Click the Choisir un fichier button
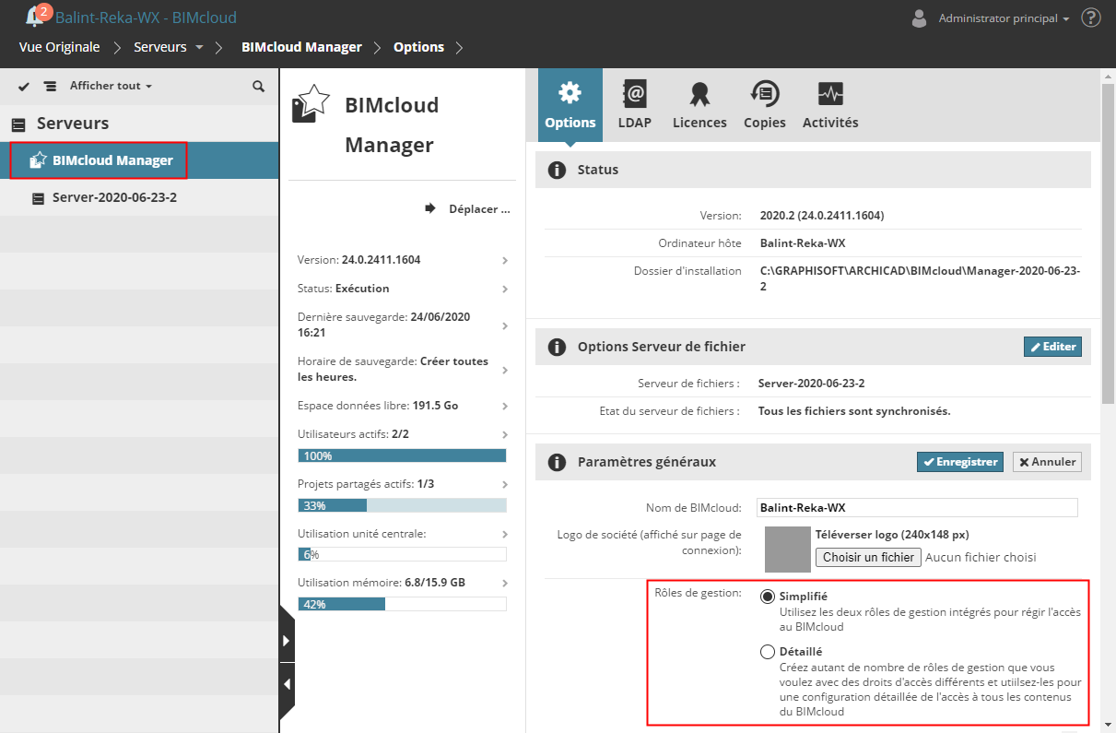The image size is (1116, 733). click(868, 557)
